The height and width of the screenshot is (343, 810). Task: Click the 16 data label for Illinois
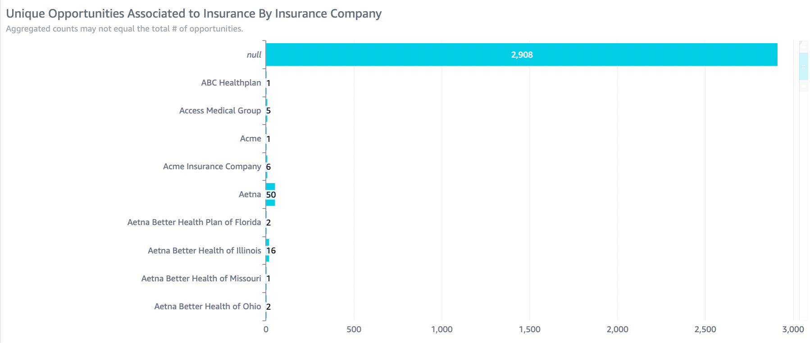271,251
